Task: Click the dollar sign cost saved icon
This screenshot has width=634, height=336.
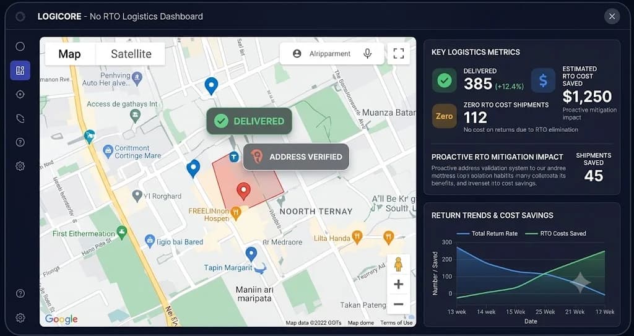Action: pyautogui.click(x=543, y=80)
